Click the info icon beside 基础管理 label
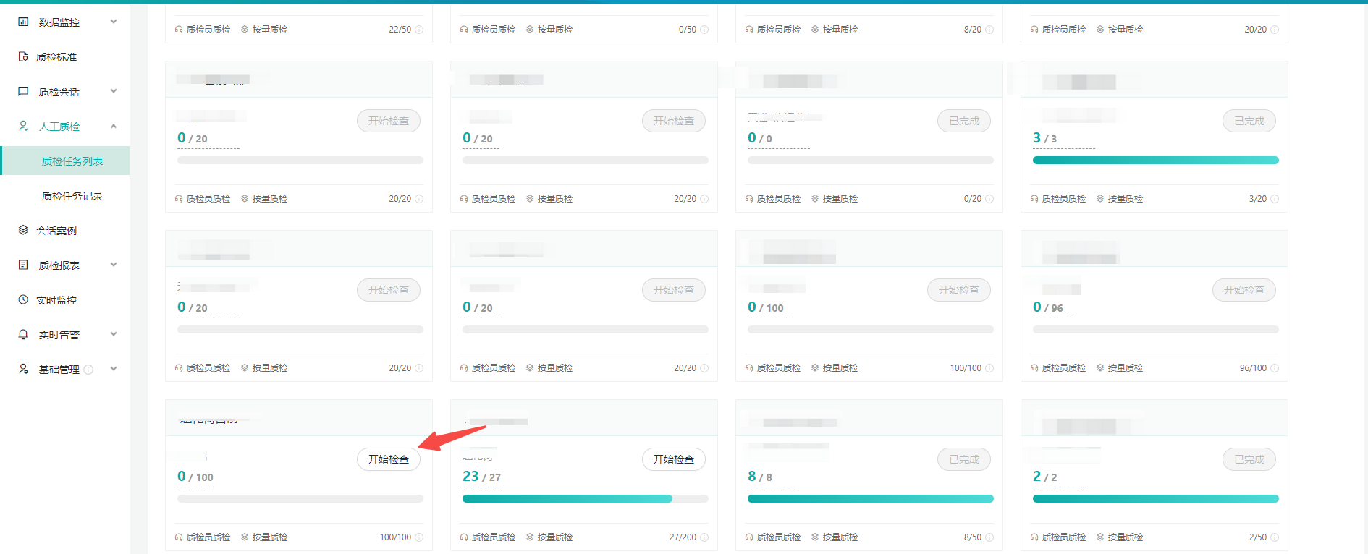This screenshot has height=554, width=1368. pos(88,370)
